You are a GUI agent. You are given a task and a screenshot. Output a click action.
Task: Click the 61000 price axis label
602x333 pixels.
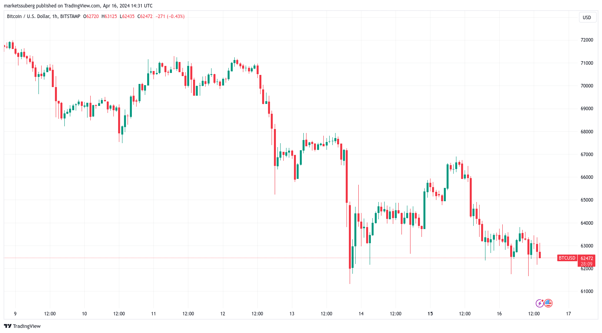click(x=587, y=291)
